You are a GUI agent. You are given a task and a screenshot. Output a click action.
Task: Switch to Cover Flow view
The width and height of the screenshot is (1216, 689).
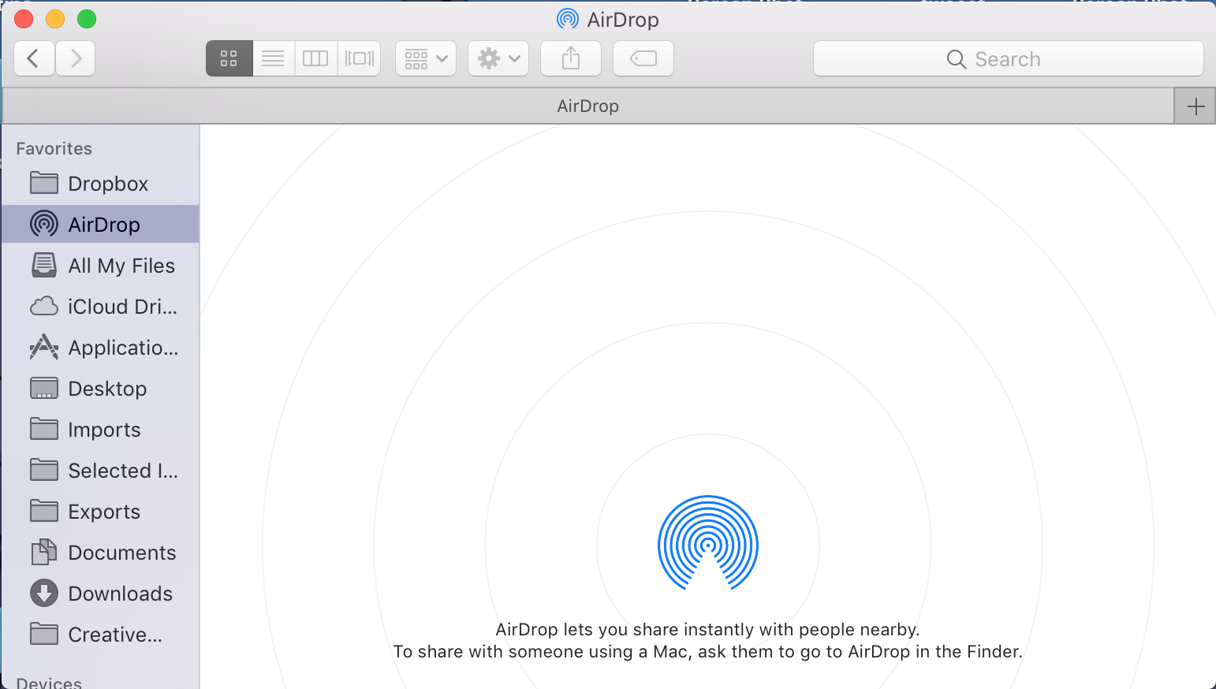[x=359, y=58]
